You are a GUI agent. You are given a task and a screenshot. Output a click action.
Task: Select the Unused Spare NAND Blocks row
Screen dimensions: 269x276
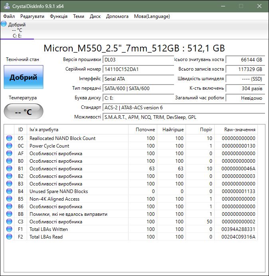coord(131,191)
